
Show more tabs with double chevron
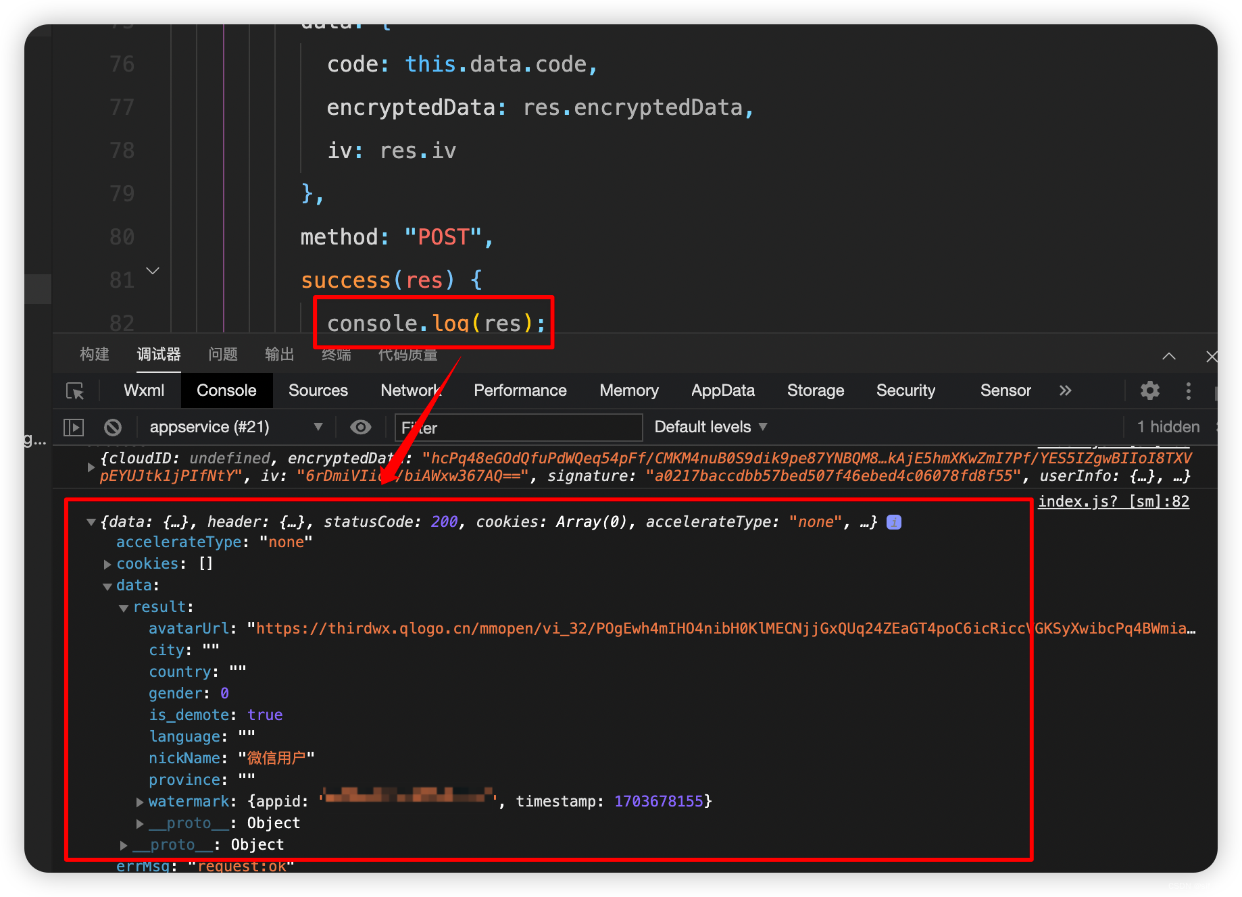click(1066, 390)
